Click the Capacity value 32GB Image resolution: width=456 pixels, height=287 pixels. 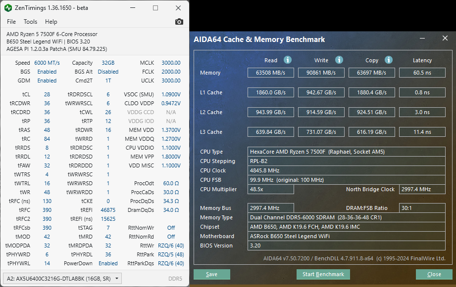108,63
